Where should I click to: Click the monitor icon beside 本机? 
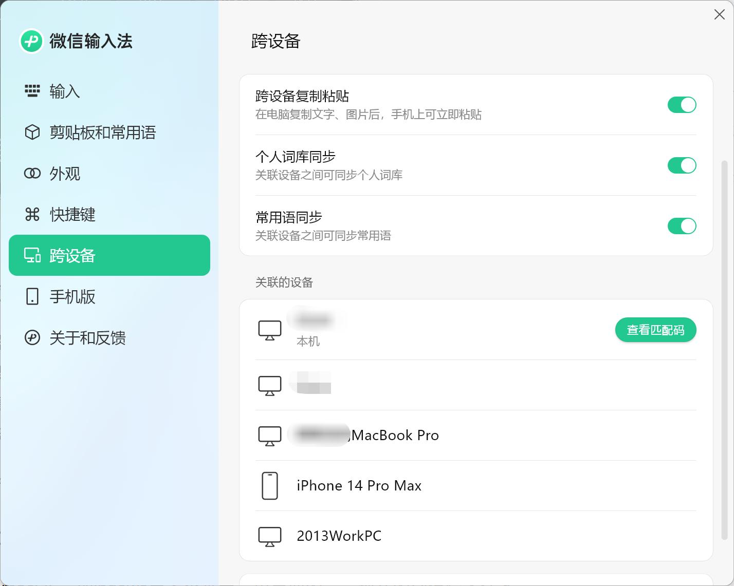[x=269, y=330]
